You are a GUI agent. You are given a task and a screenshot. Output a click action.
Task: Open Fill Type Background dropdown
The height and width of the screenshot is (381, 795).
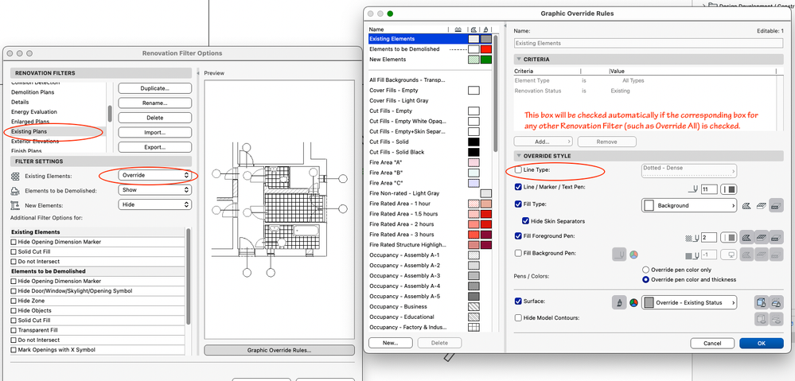coord(688,205)
